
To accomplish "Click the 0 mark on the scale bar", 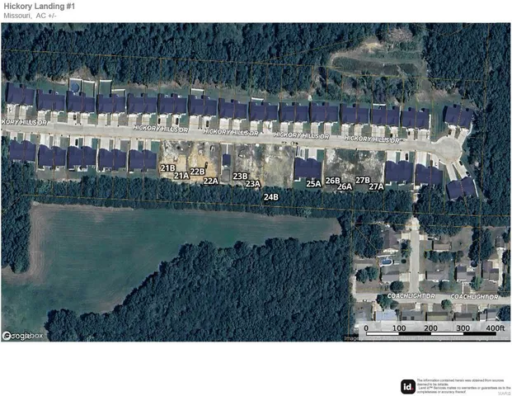I will pyautogui.click(x=366, y=328).
